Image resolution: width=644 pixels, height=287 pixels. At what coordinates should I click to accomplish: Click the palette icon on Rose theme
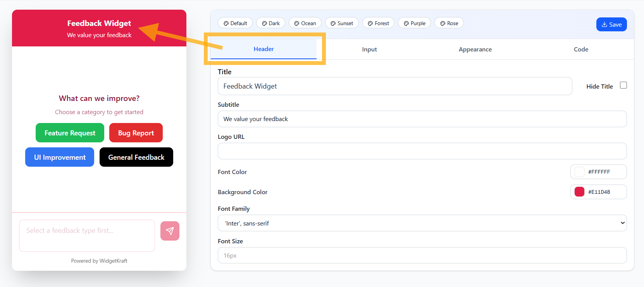tap(443, 24)
